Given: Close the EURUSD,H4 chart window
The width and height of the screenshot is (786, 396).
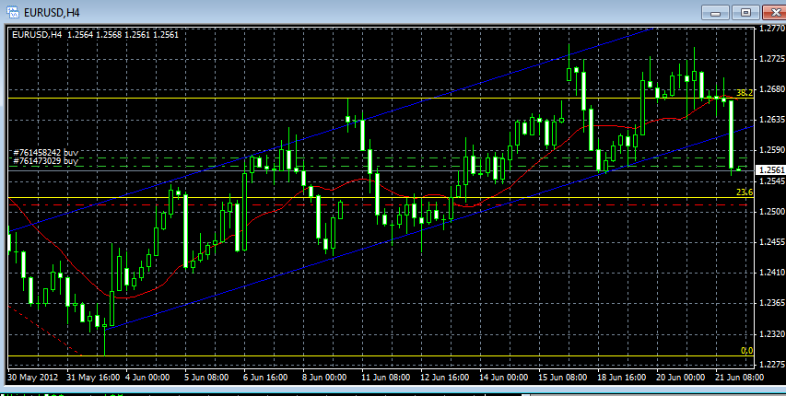Looking at the screenshot, I should 774,12.
